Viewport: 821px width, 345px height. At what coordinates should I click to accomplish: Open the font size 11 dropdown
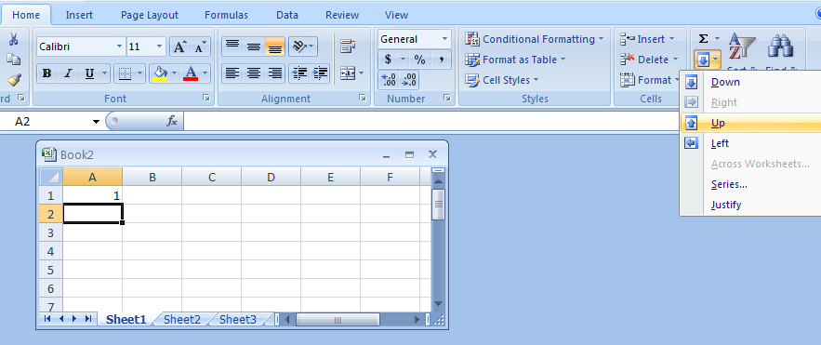coord(160,46)
